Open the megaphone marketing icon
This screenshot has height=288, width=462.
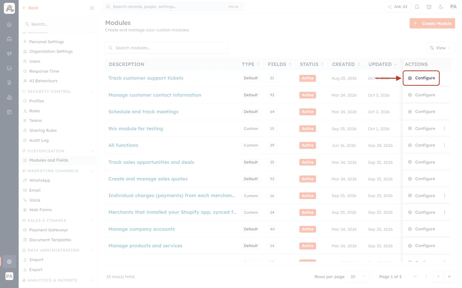(x=9, y=53)
